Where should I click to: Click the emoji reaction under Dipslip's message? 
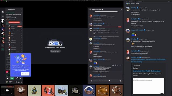[133, 44]
